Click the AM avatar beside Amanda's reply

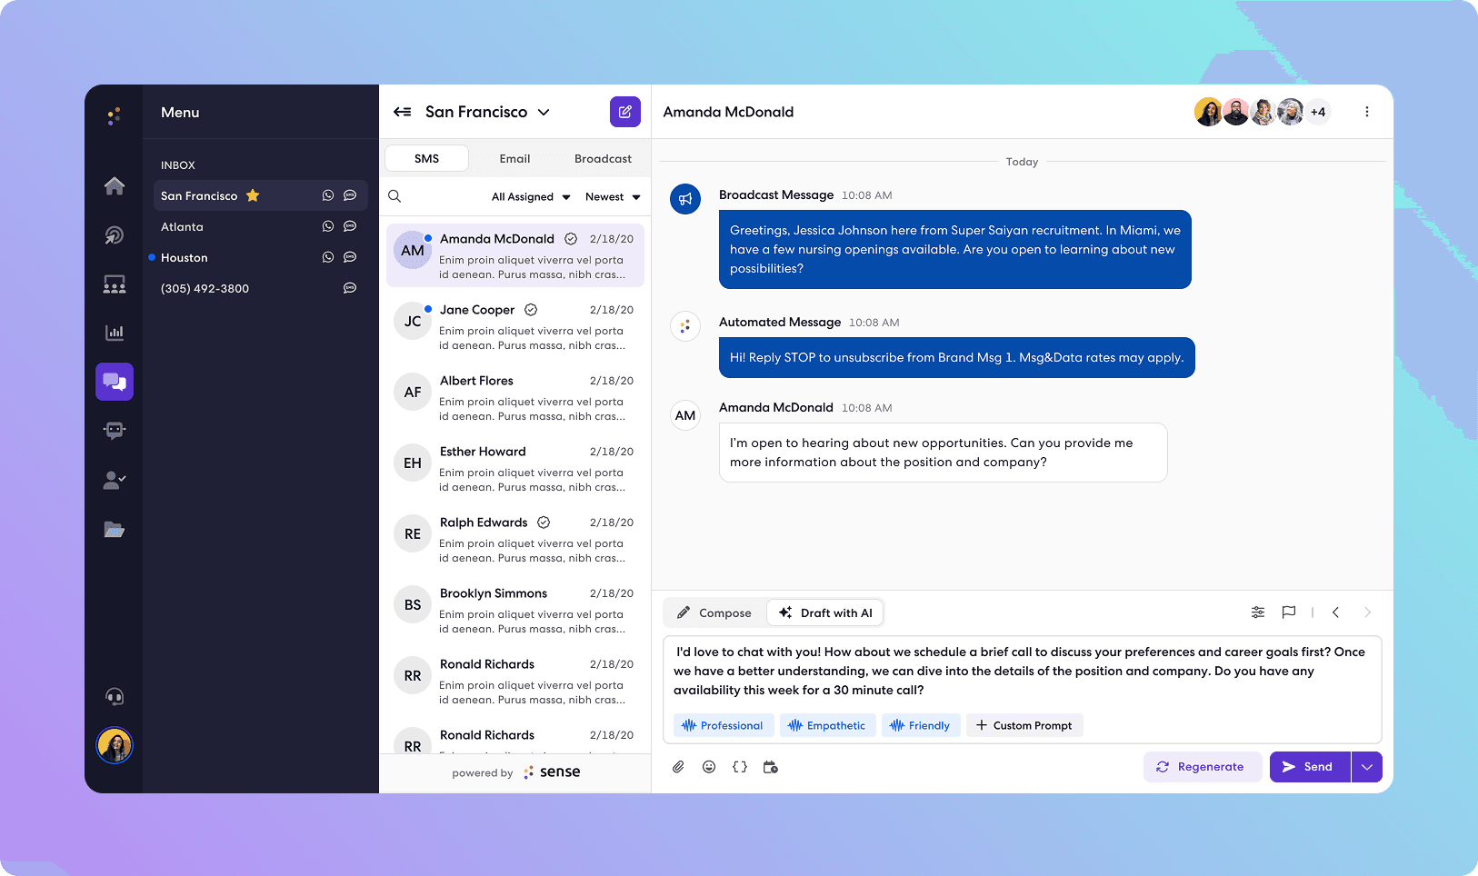(685, 415)
